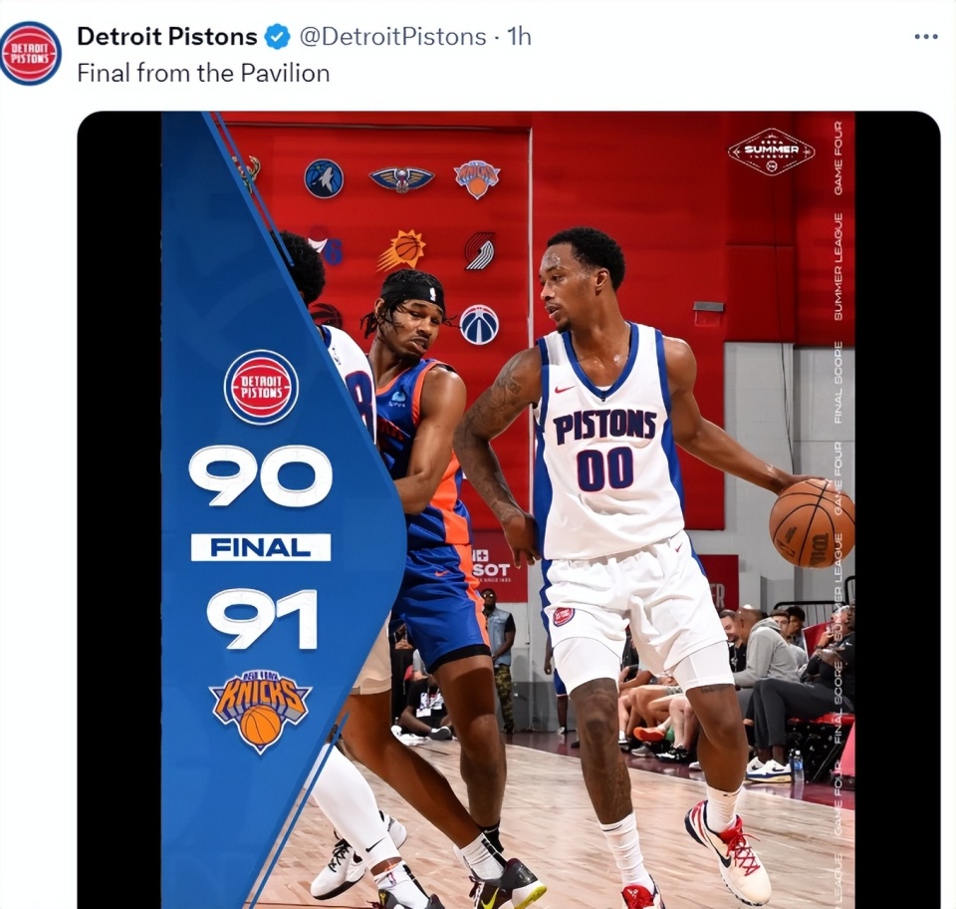Click the Detroit Pistons profile avatar

click(30, 53)
